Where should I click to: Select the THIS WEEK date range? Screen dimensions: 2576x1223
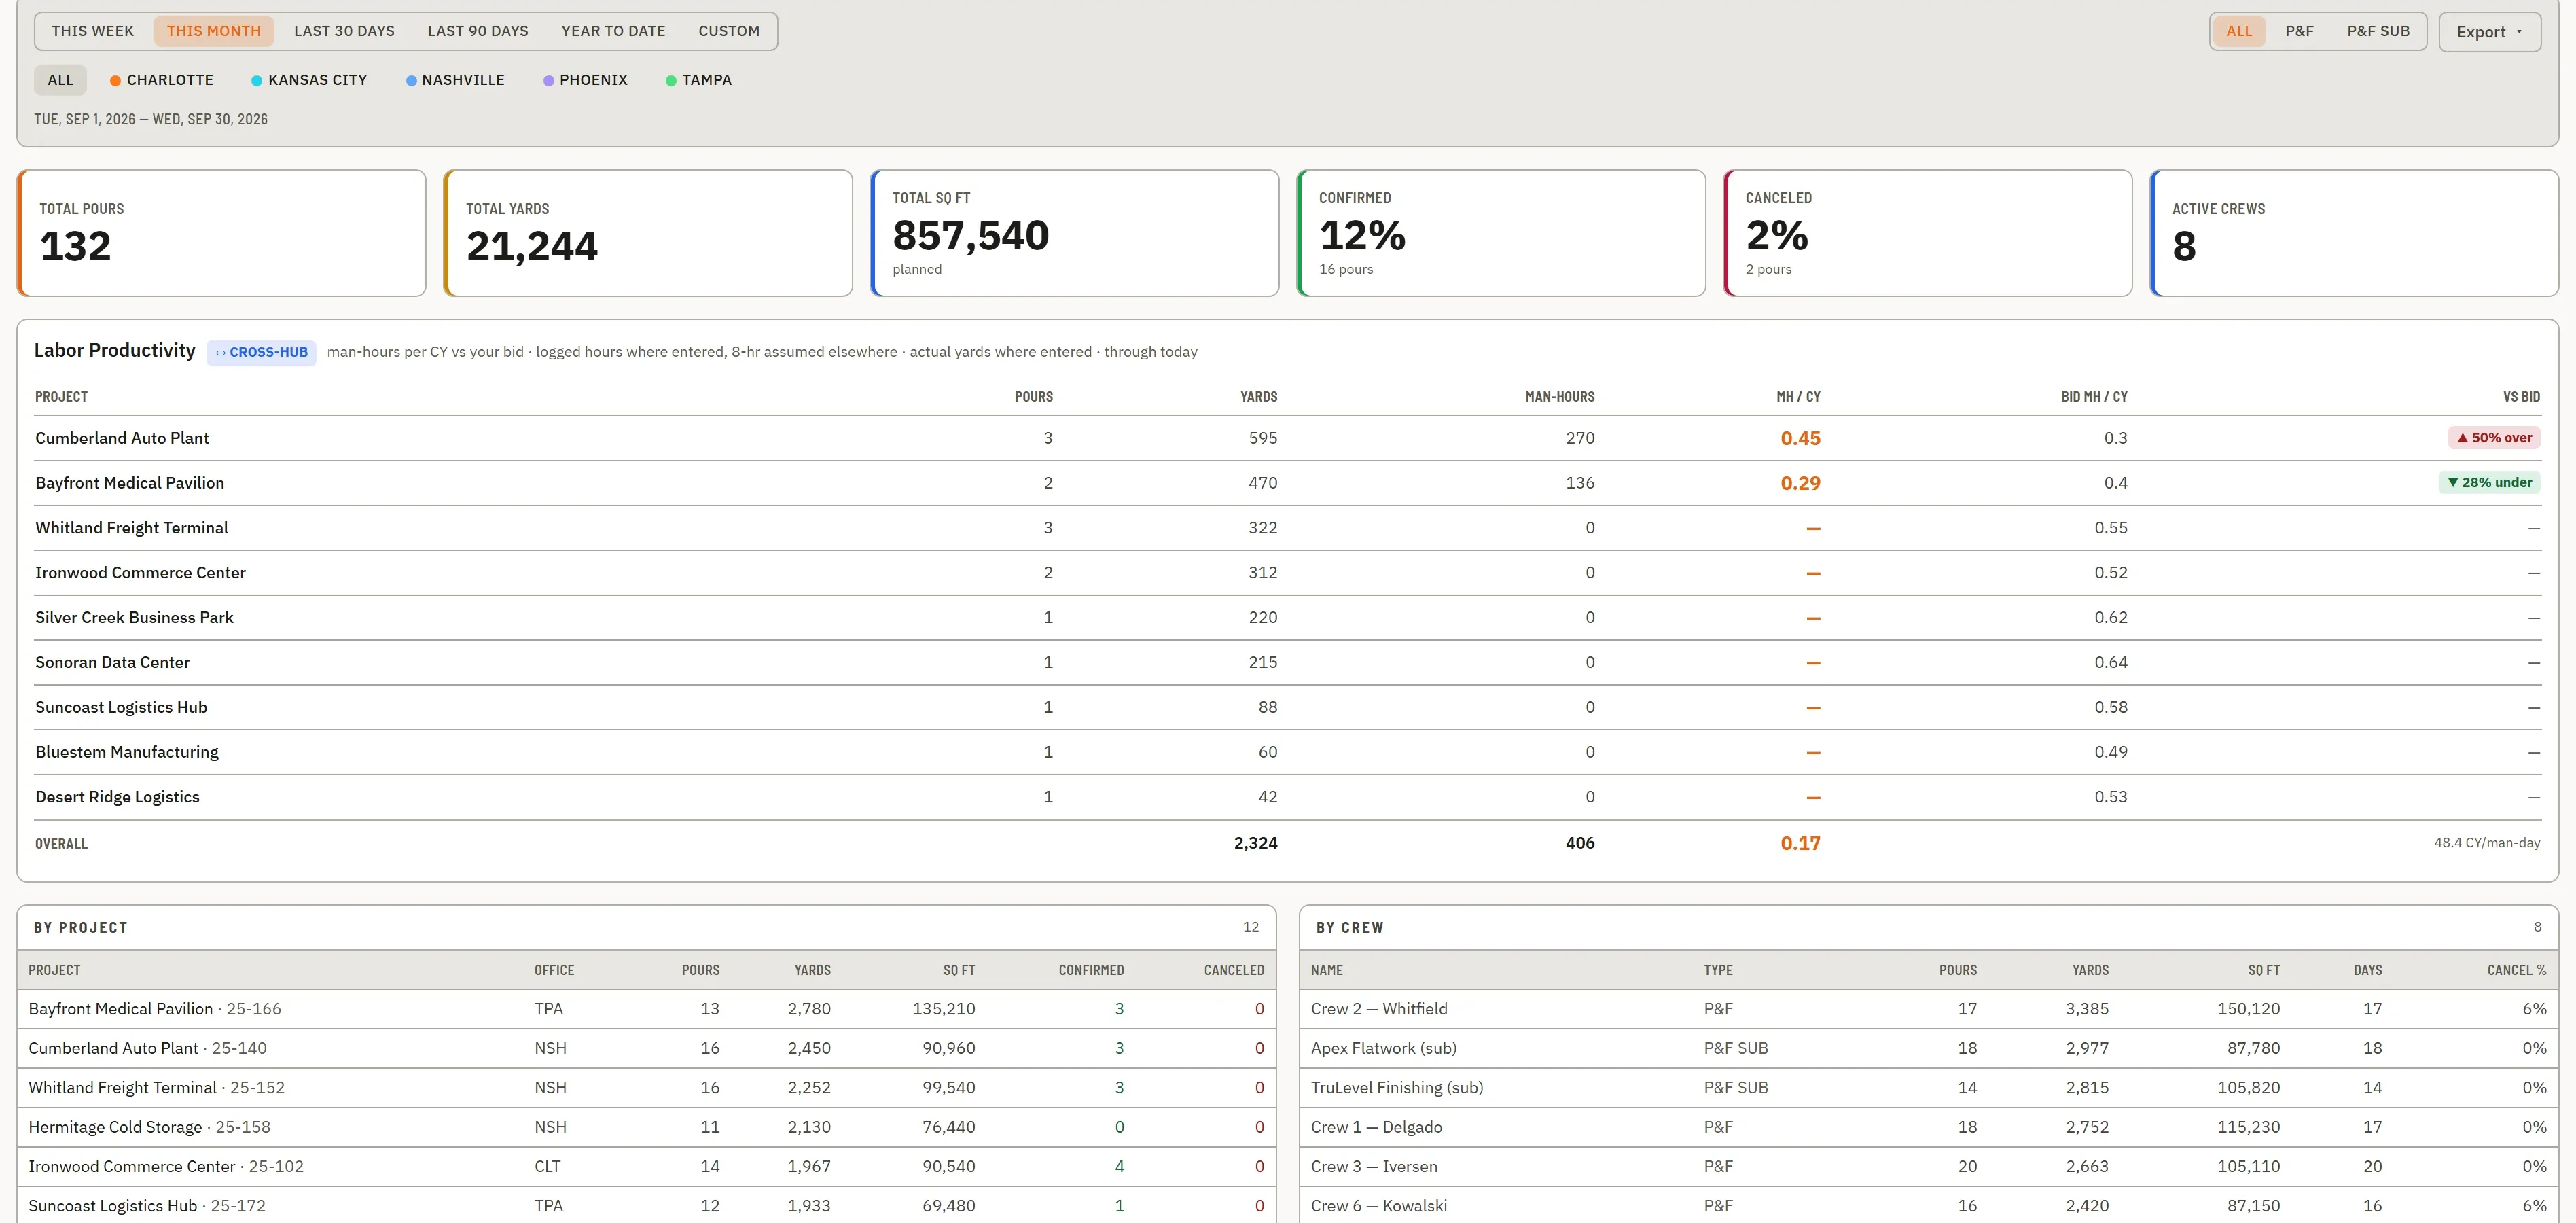[x=92, y=31]
